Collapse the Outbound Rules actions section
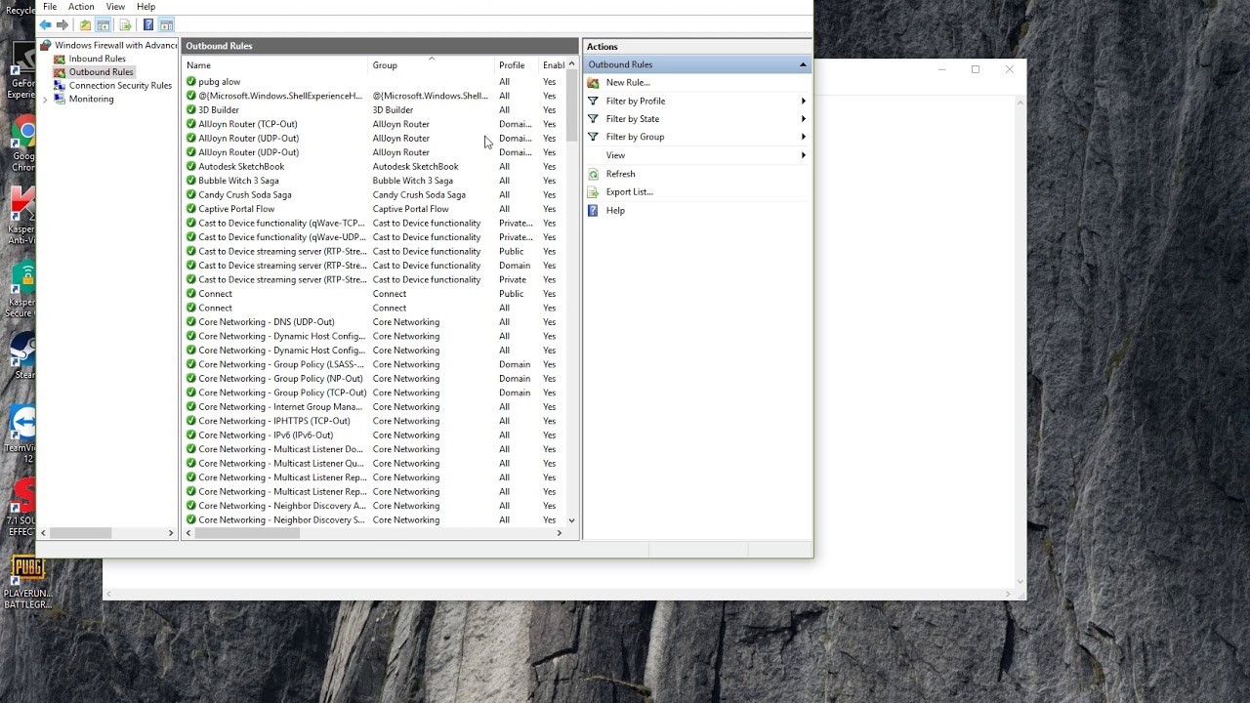This screenshot has height=703, width=1250. pyautogui.click(x=803, y=64)
